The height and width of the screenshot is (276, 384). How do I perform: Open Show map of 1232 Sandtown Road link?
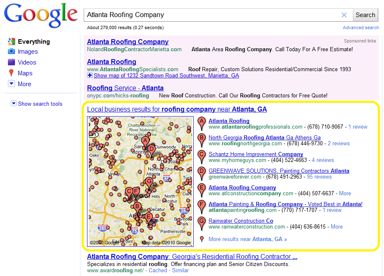(x=166, y=76)
